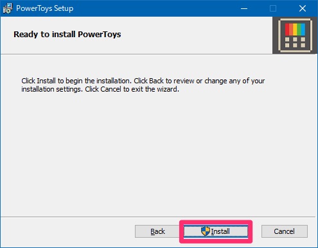The image size is (318, 248).
Task: Click the 'Click Install to begin' instruction text
Action: 143,85
